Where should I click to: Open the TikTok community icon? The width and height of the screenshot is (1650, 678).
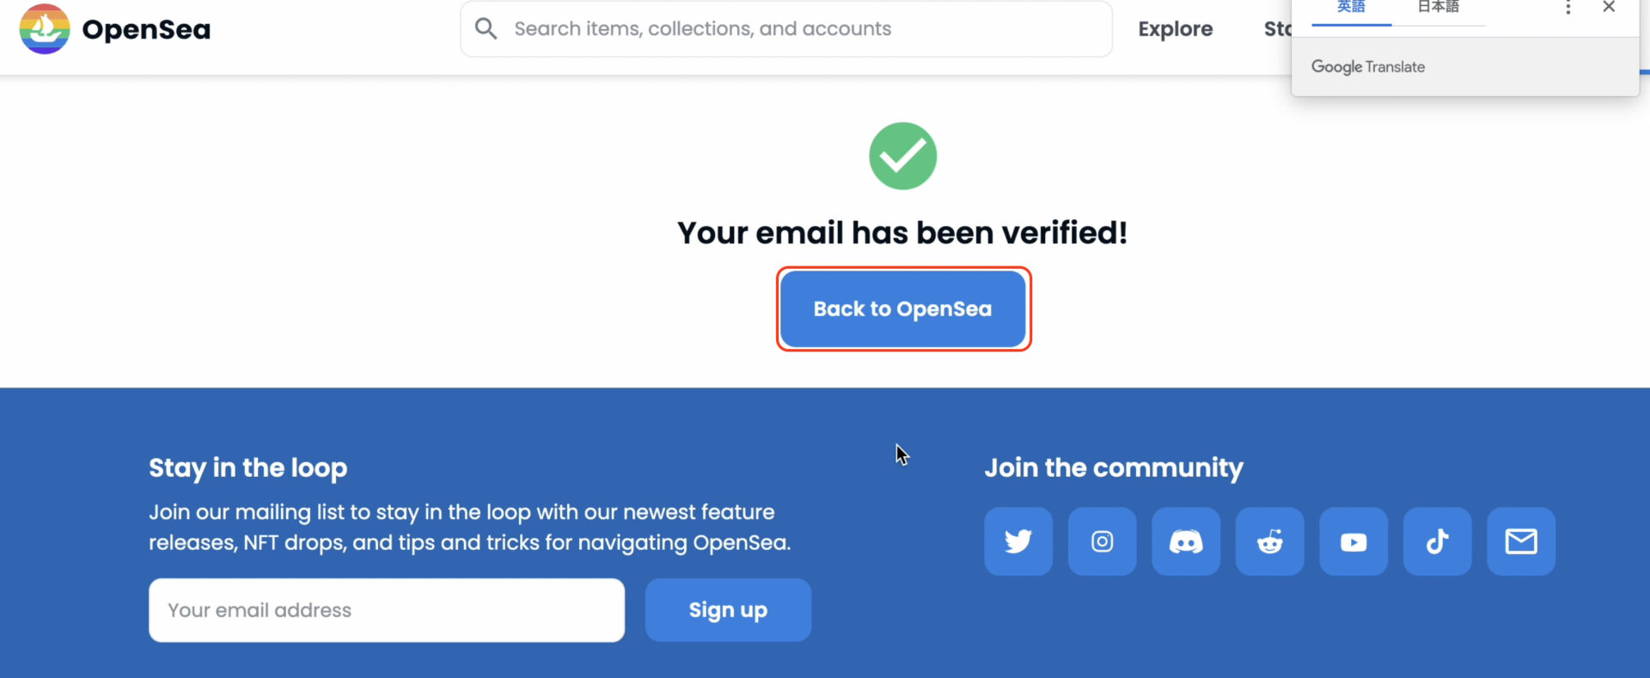point(1438,541)
